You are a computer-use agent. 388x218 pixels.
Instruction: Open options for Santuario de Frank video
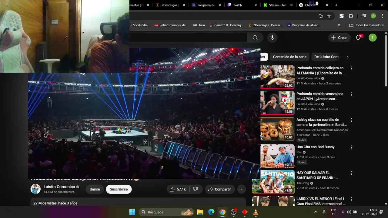352,173
